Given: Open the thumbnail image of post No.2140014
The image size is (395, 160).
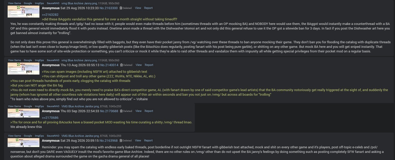Looking at the screenshot, I should (23, 68).
